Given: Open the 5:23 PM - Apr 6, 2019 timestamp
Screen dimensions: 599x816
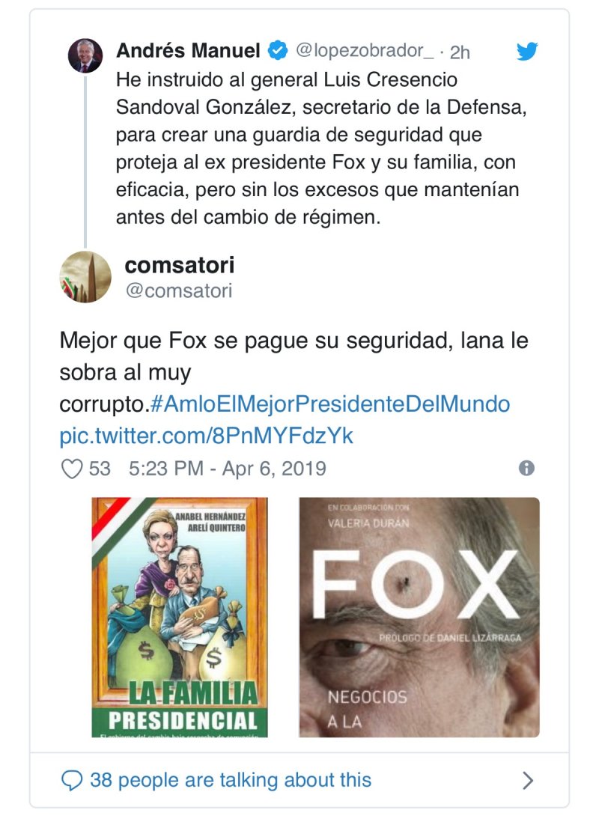Looking at the screenshot, I should tap(228, 469).
